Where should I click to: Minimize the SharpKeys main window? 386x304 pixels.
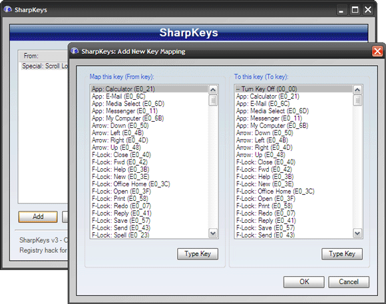tap(341, 10)
